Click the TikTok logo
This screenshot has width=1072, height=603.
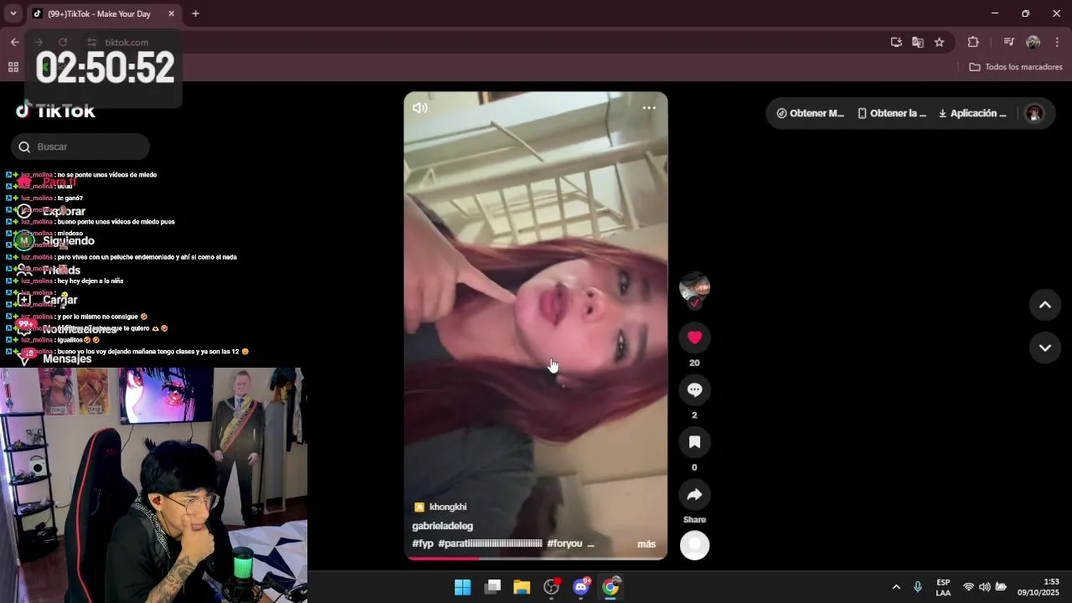pos(55,111)
